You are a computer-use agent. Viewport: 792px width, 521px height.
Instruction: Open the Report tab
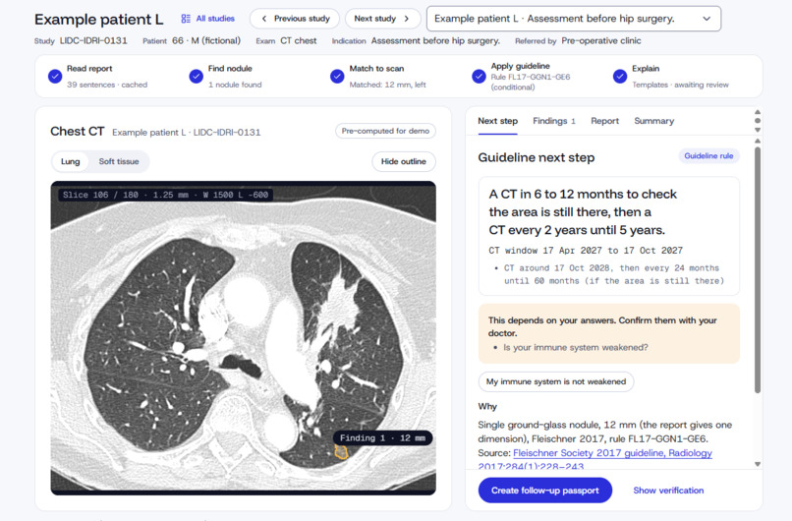tap(604, 121)
